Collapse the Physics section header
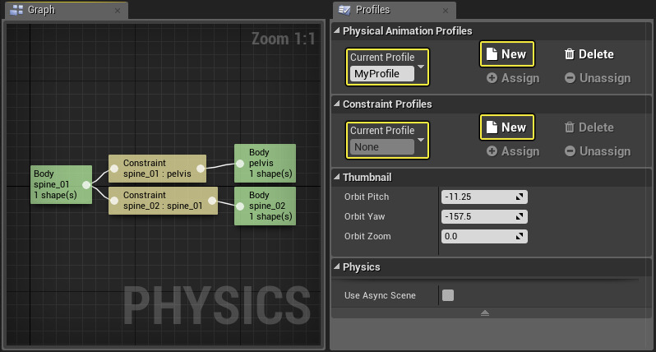The height and width of the screenshot is (352, 656). pyautogui.click(x=337, y=267)
